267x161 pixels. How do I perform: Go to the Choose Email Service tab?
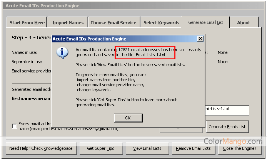point(113,23)
